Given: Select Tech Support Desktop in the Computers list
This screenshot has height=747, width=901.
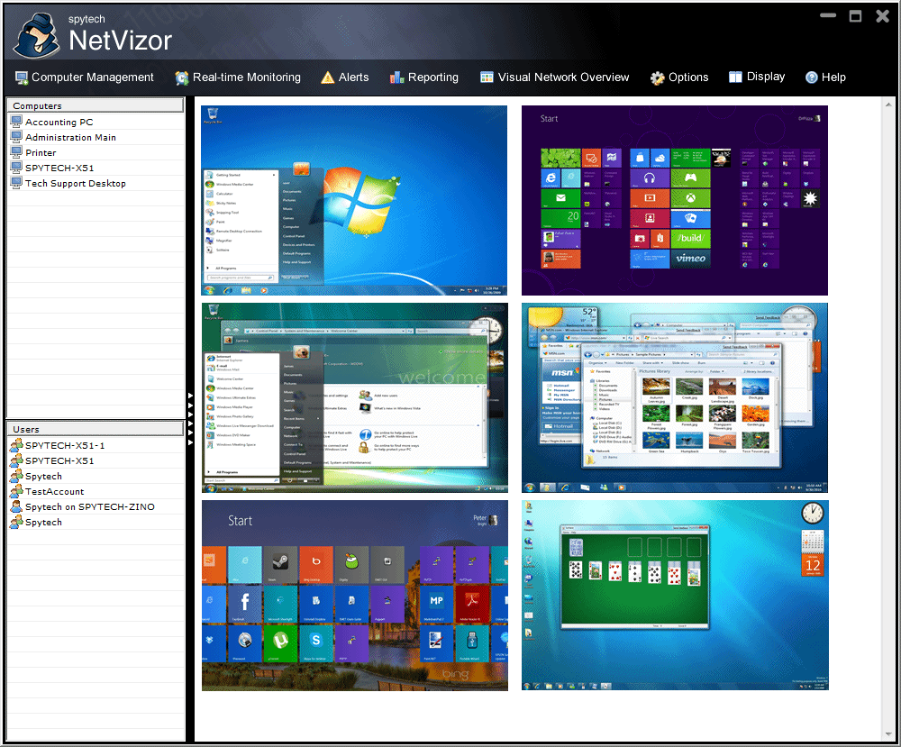Looking at the screenshot, I should point(96,183).
